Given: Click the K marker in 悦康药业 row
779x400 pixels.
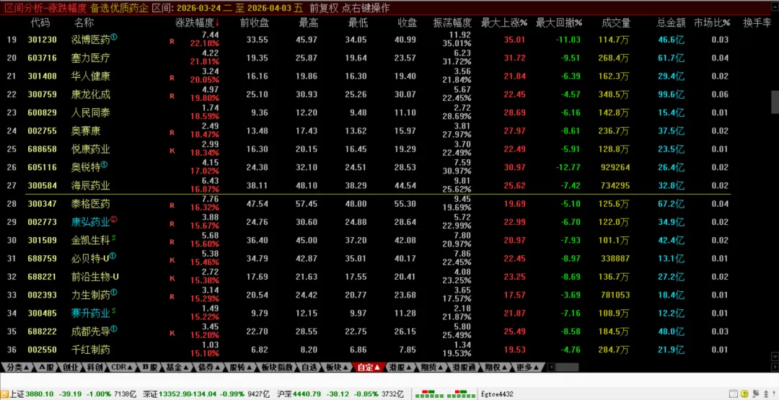Looking at the screenshot, I should click(x=172, y=151).
